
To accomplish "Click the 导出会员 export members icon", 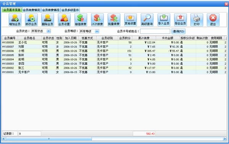I will pos(180,20).
